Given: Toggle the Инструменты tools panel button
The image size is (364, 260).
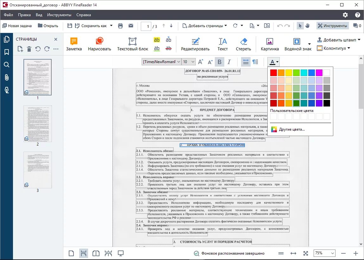Looking at the screenshot, I should pyautogui.click(x=332, y=26).
